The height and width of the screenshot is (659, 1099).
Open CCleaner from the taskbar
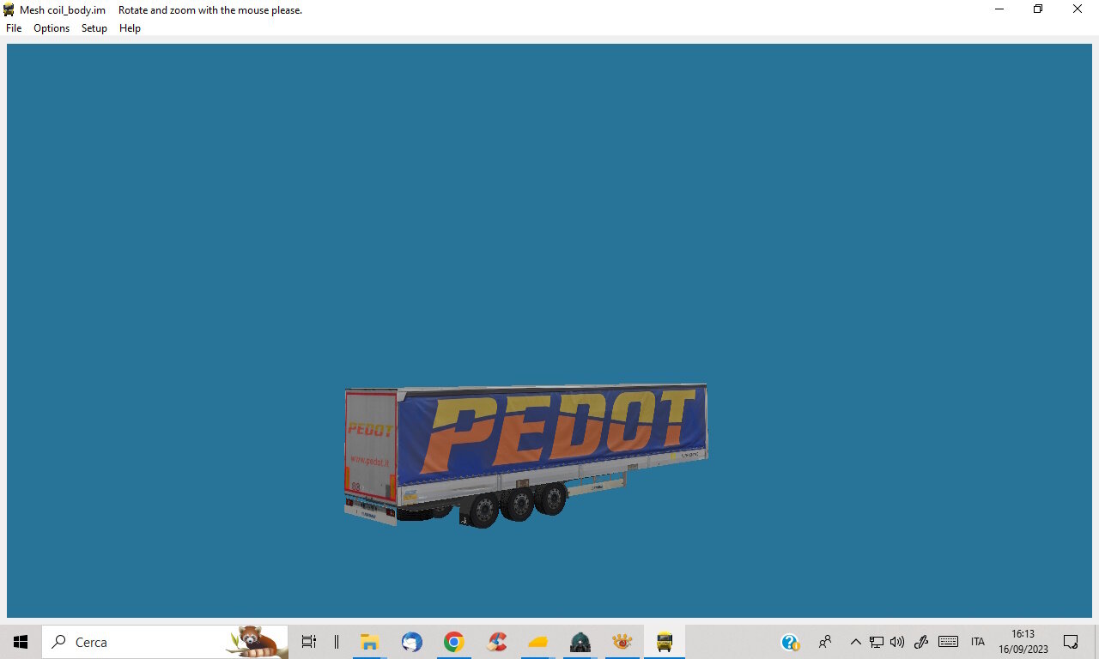(496, 642)
